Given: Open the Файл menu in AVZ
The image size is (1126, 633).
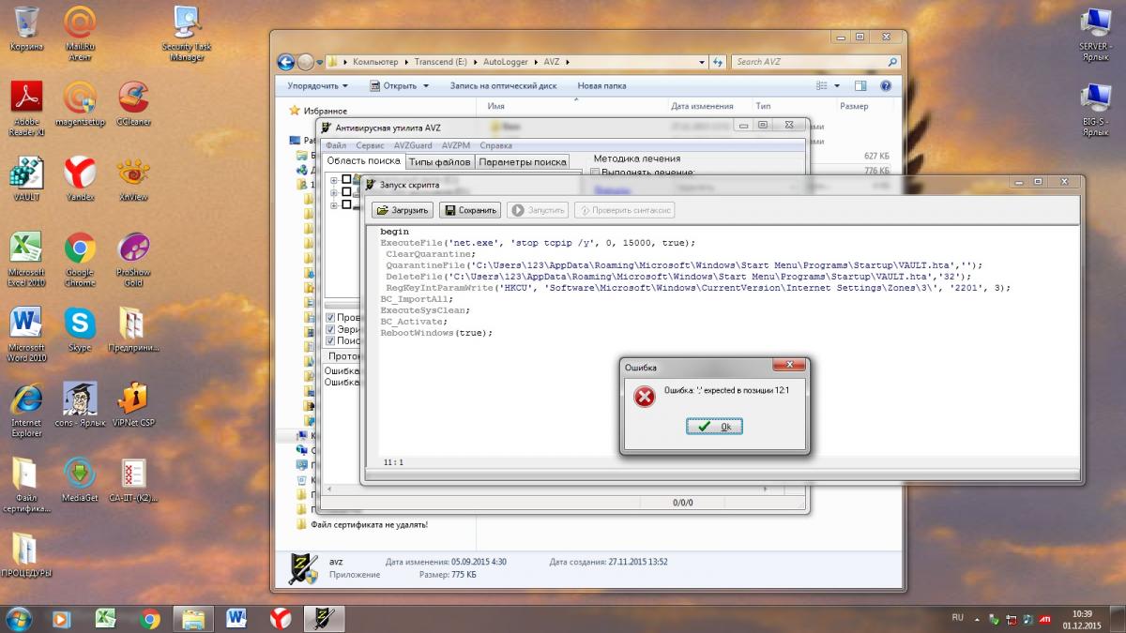Looking at the screenshot, I should click(x=336, y=145).
